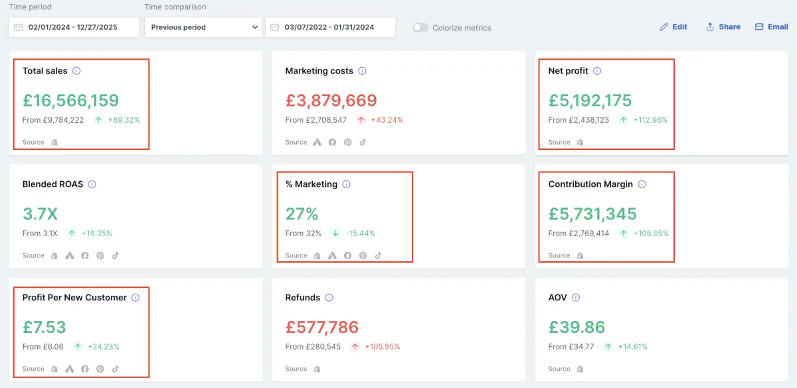This screenshot has width=797, height=388.
Task: Click the AOV info icon
Action: coord(576,298)
